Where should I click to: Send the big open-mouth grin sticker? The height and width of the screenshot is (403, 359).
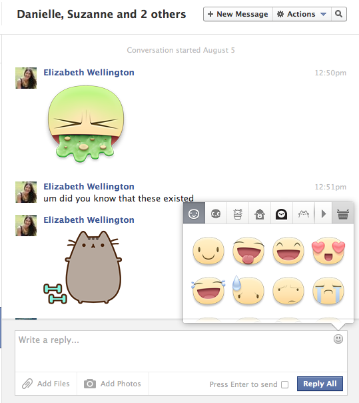pyautogui.click(x=288, y=251)
